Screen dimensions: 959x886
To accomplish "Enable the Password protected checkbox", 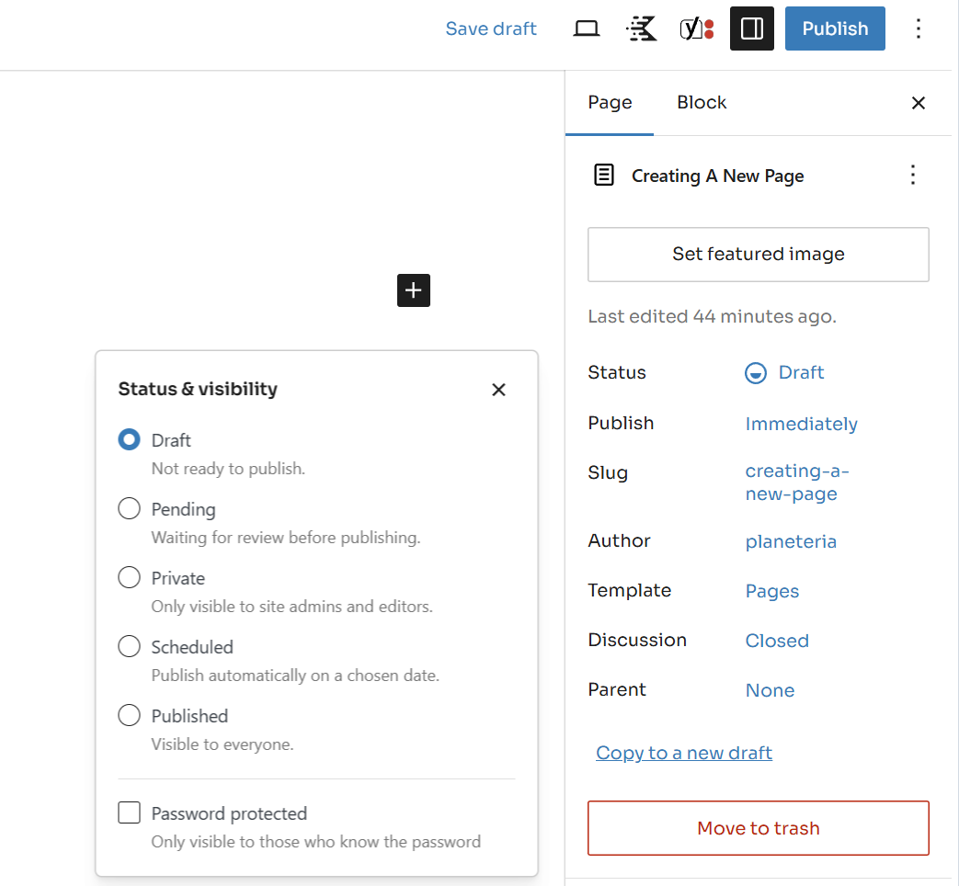I will 130,813.
